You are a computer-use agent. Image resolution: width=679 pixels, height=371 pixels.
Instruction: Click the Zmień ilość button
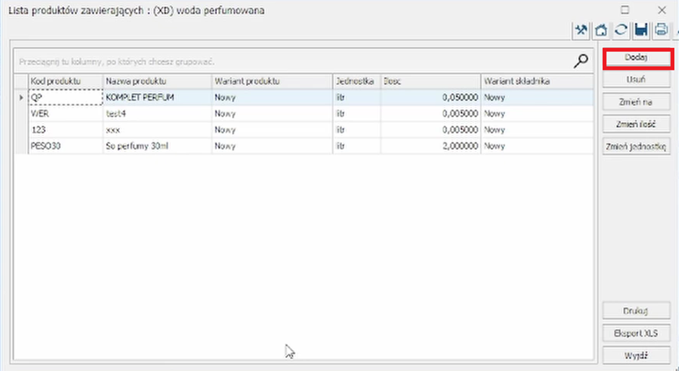coord(636,124)
